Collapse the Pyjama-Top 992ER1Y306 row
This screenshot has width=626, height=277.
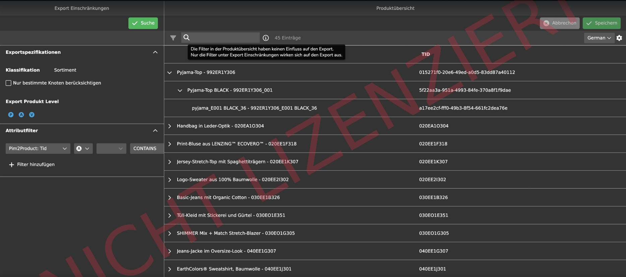pos(170,73)
